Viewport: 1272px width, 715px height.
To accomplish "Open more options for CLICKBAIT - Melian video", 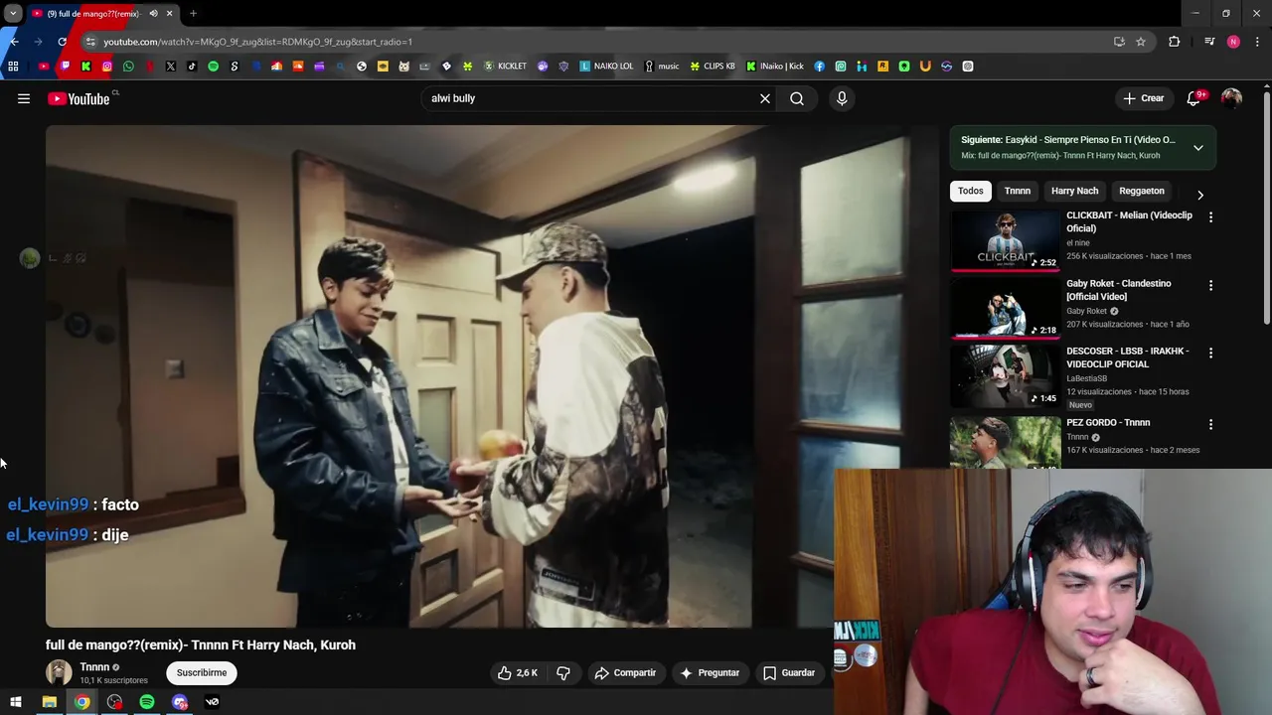I will point(1210,216).
